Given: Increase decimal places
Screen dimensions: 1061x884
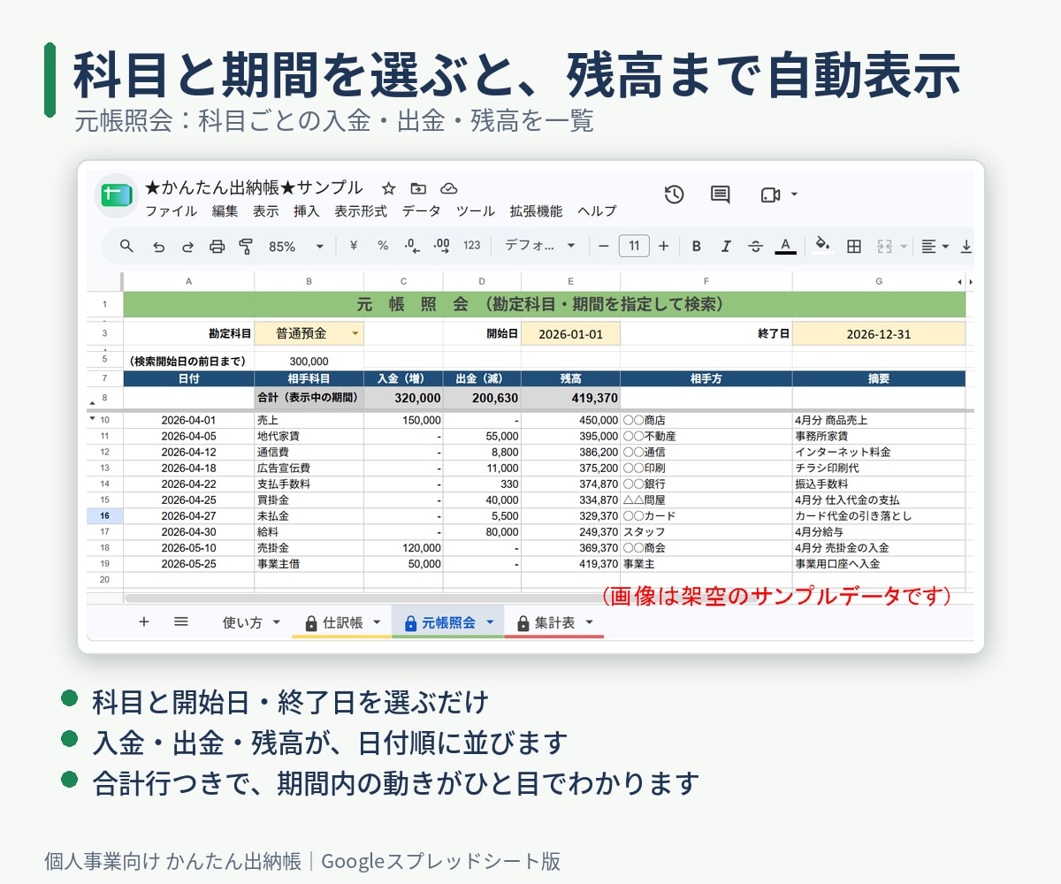Looking at the screenshot, I should coord(442,246).
